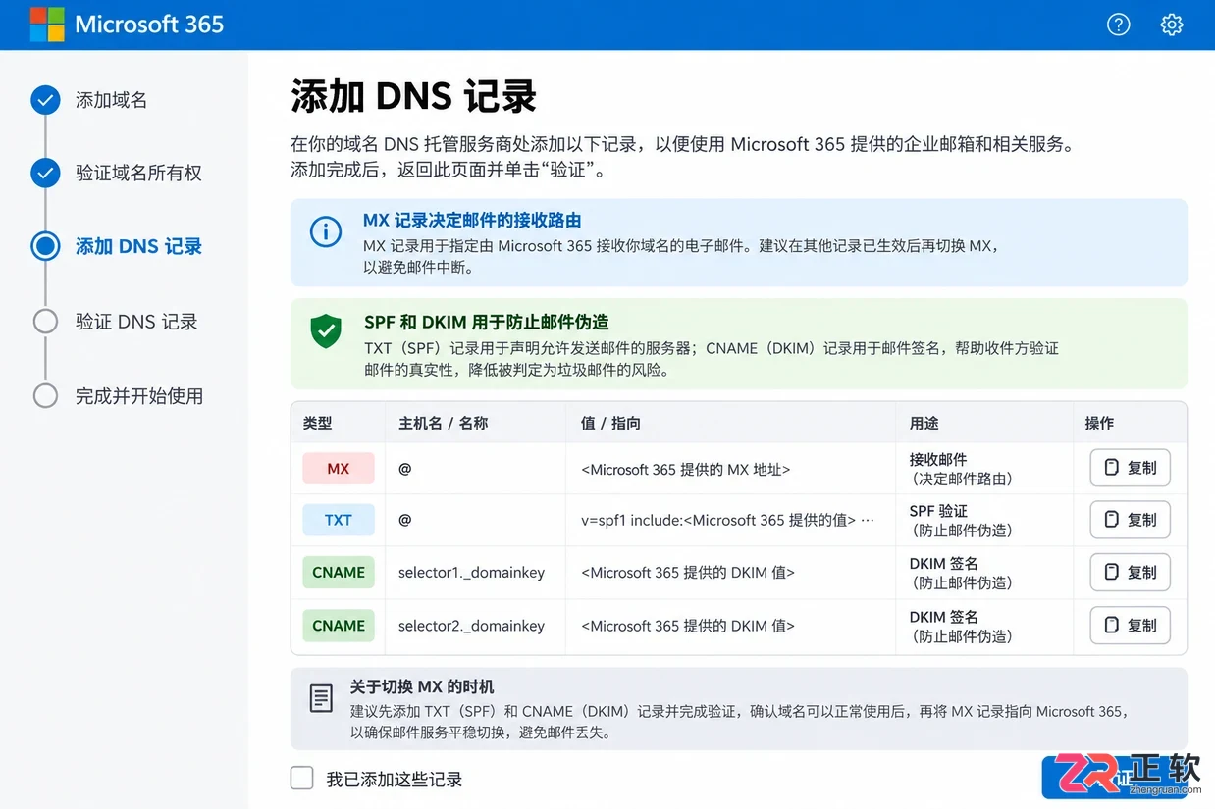Click the 接收邮件 purpose text
1215x809 pixels.
(x=938, y=459)
